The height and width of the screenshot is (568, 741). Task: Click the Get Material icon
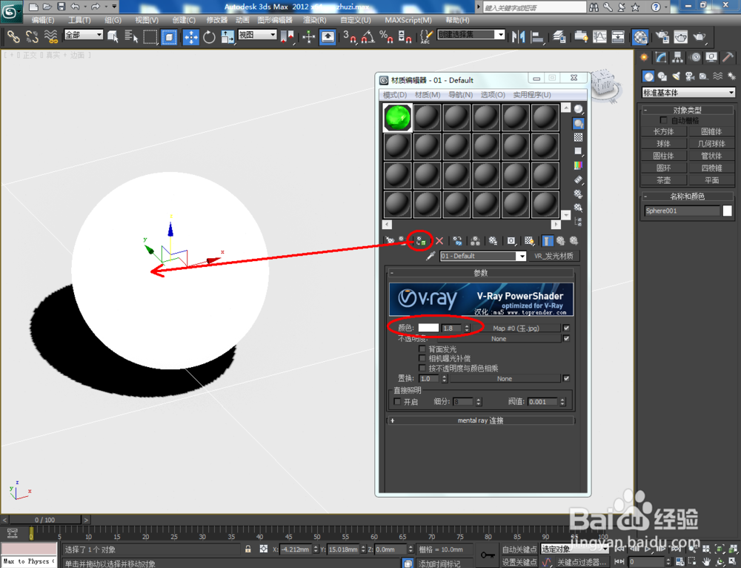click(x=390, y=241)
